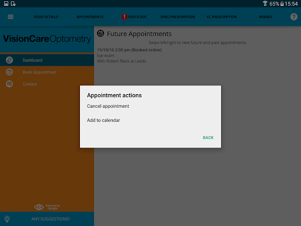Screen dimensions: 301x226
Task: Open the CL Prescription tab
Action: (222, 17)
